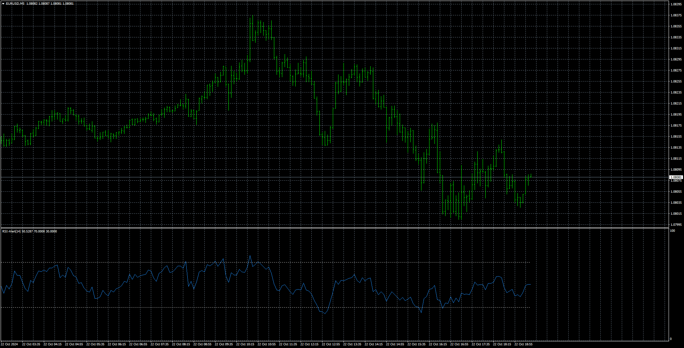Click the 22 Oct 10:15 time label
Viewport: 684px width, 348px height.
click(x=245, y=344)
